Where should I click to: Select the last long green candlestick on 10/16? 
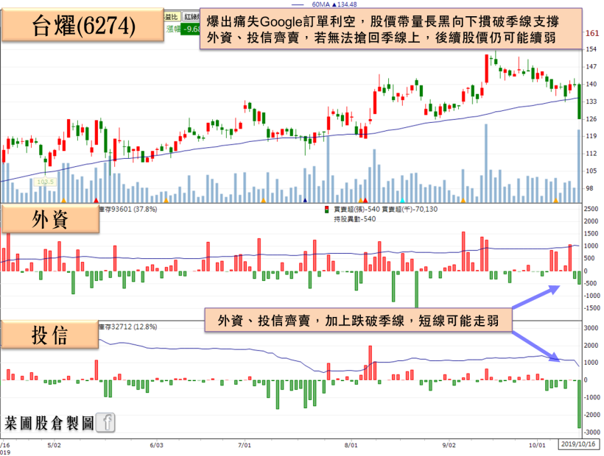tap(579, 101)
